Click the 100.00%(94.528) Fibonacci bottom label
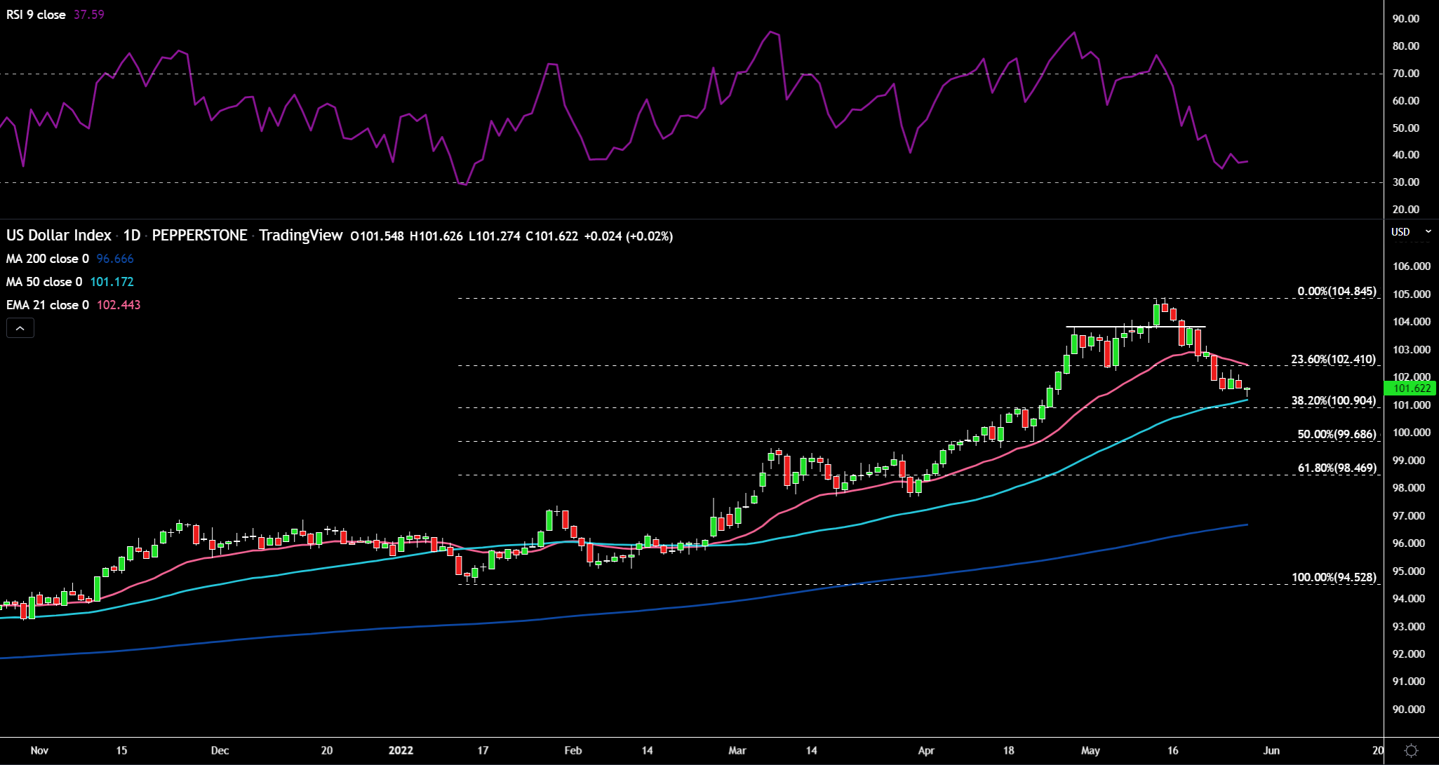Viewport: 1439px width, 765px height. [x=1333, y=578]
